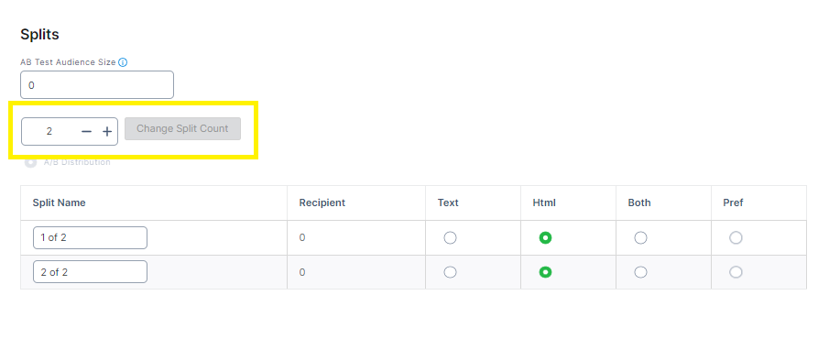The height and width of the screenshot is (361, 840).
Task: Select Both format for split 2 of 2
Action: coord(640,272)
